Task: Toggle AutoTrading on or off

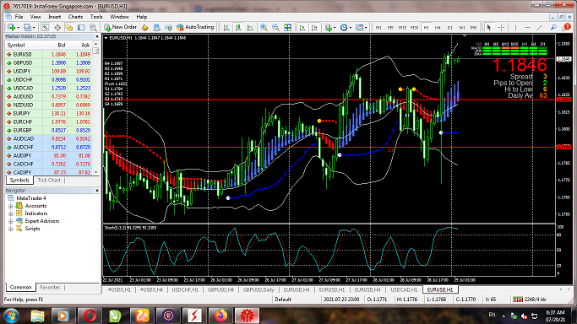Action: (195, 27)
